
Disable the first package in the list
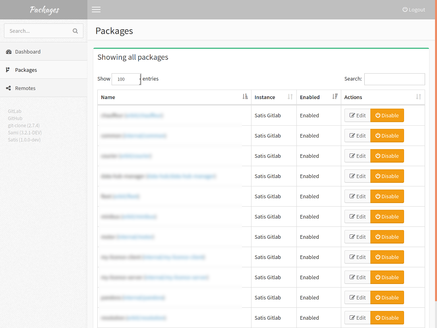(x=387, y=115)
